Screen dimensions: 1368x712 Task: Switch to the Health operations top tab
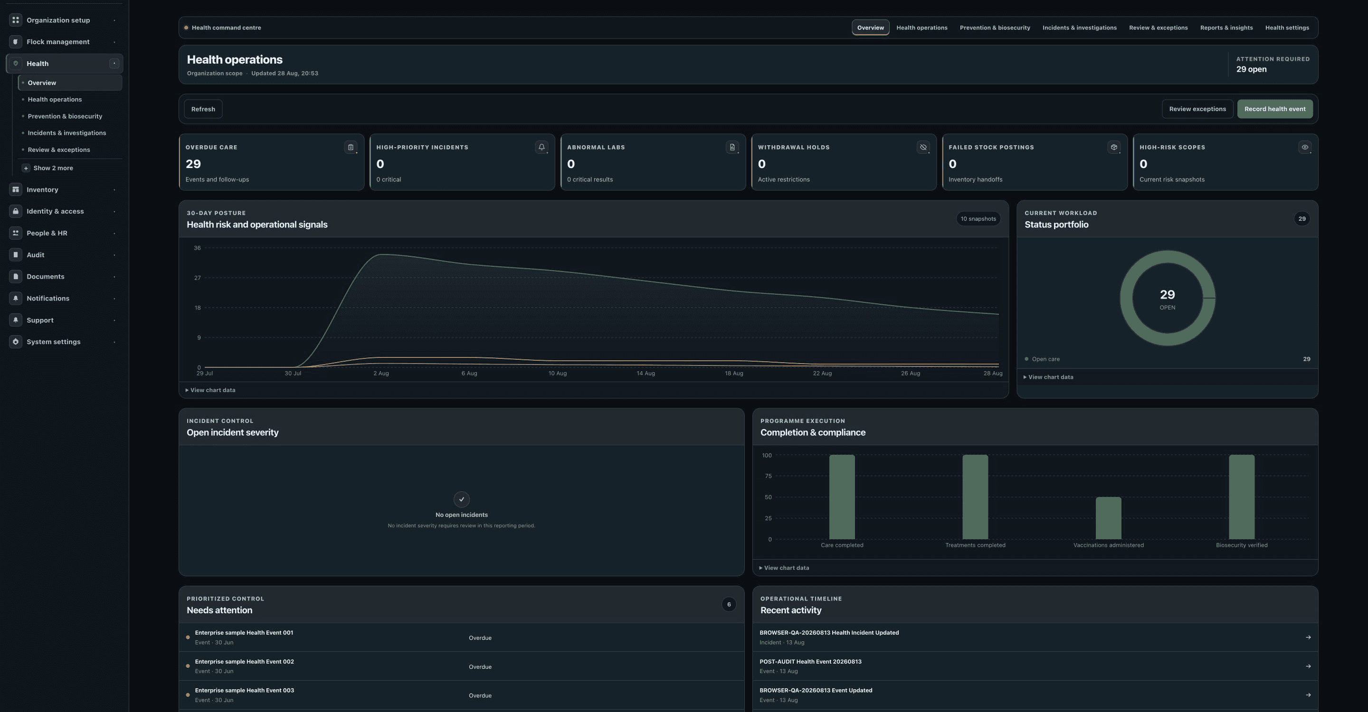tap(921, 28)
